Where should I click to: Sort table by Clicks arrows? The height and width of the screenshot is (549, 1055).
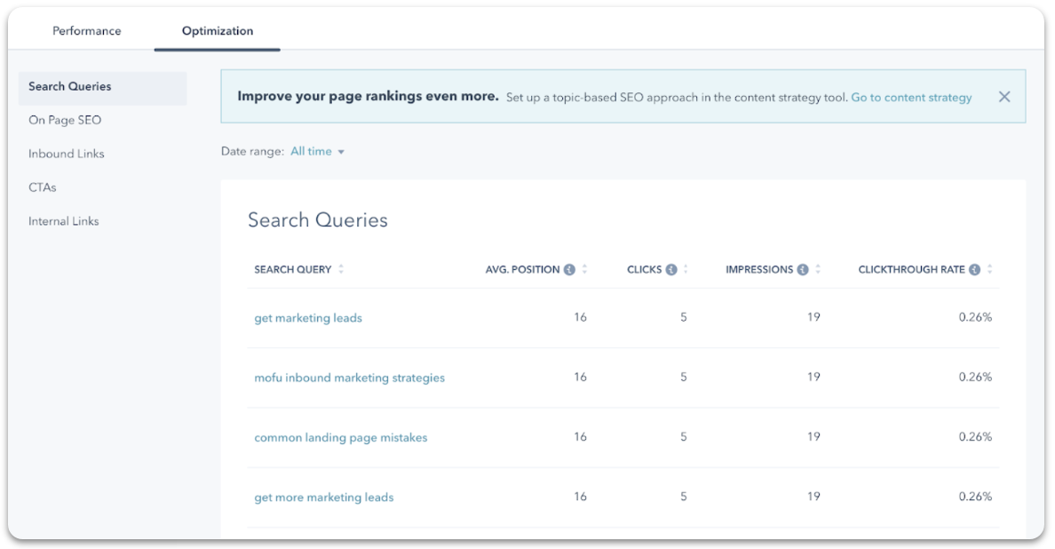coord(686,270)
